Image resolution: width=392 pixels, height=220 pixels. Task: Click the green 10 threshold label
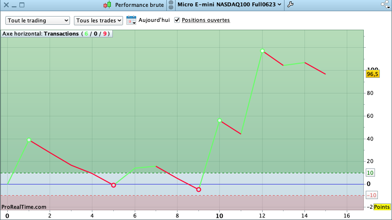point(370,173)
